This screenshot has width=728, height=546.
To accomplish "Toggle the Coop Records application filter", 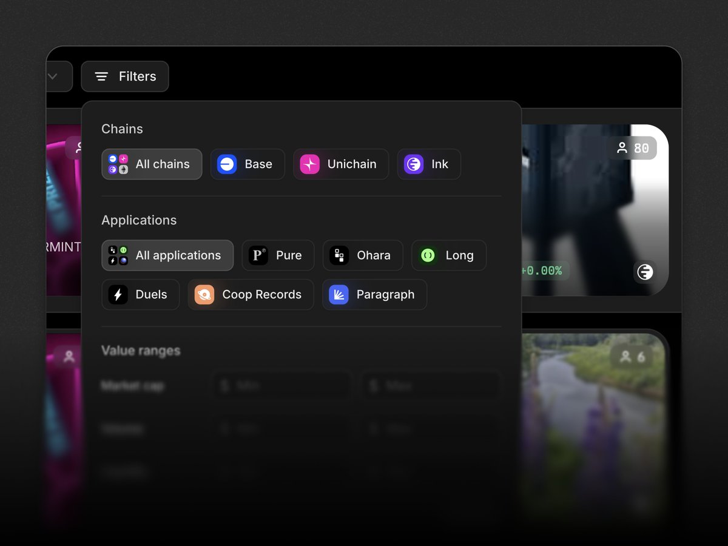I will point(251,295).
